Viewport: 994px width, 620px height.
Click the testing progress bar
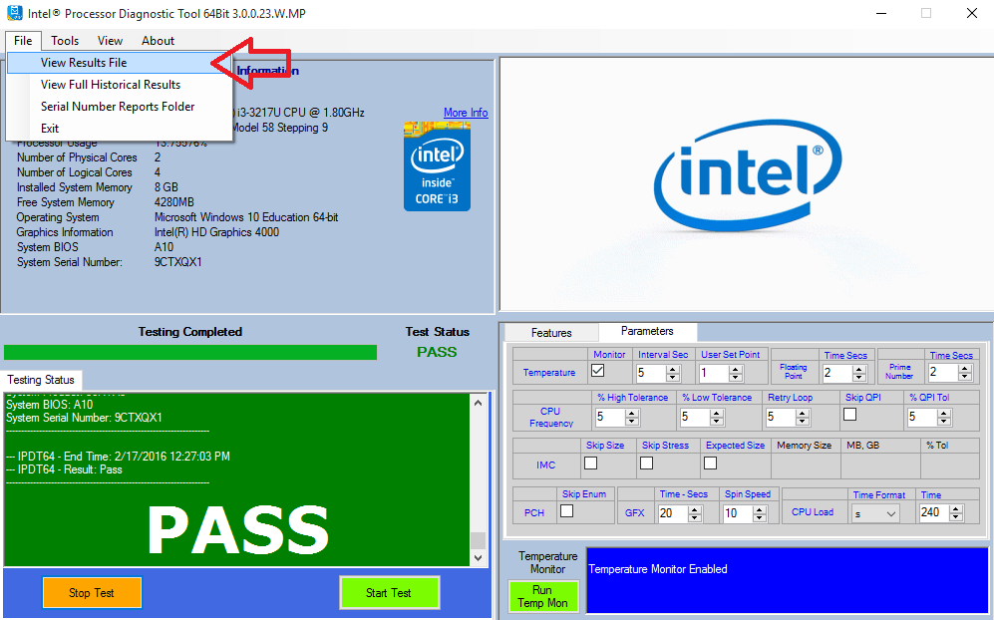click(x=190, y=353)
